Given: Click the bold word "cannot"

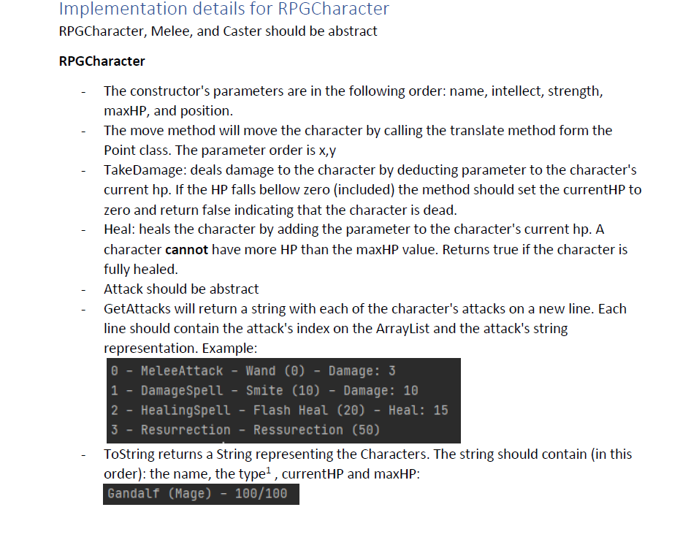Looking at the screenshot, I should tap(186, 249).
